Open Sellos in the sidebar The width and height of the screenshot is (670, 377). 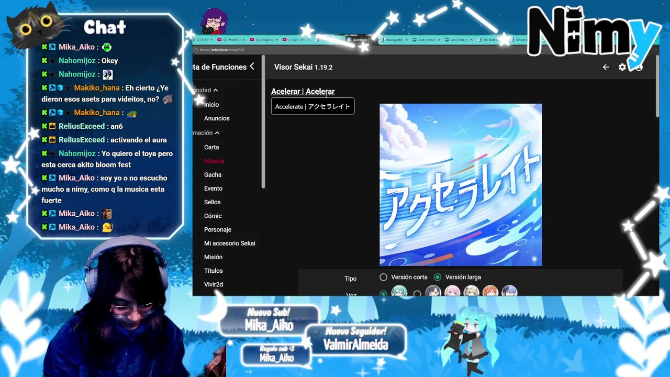[x=213, y=202]
